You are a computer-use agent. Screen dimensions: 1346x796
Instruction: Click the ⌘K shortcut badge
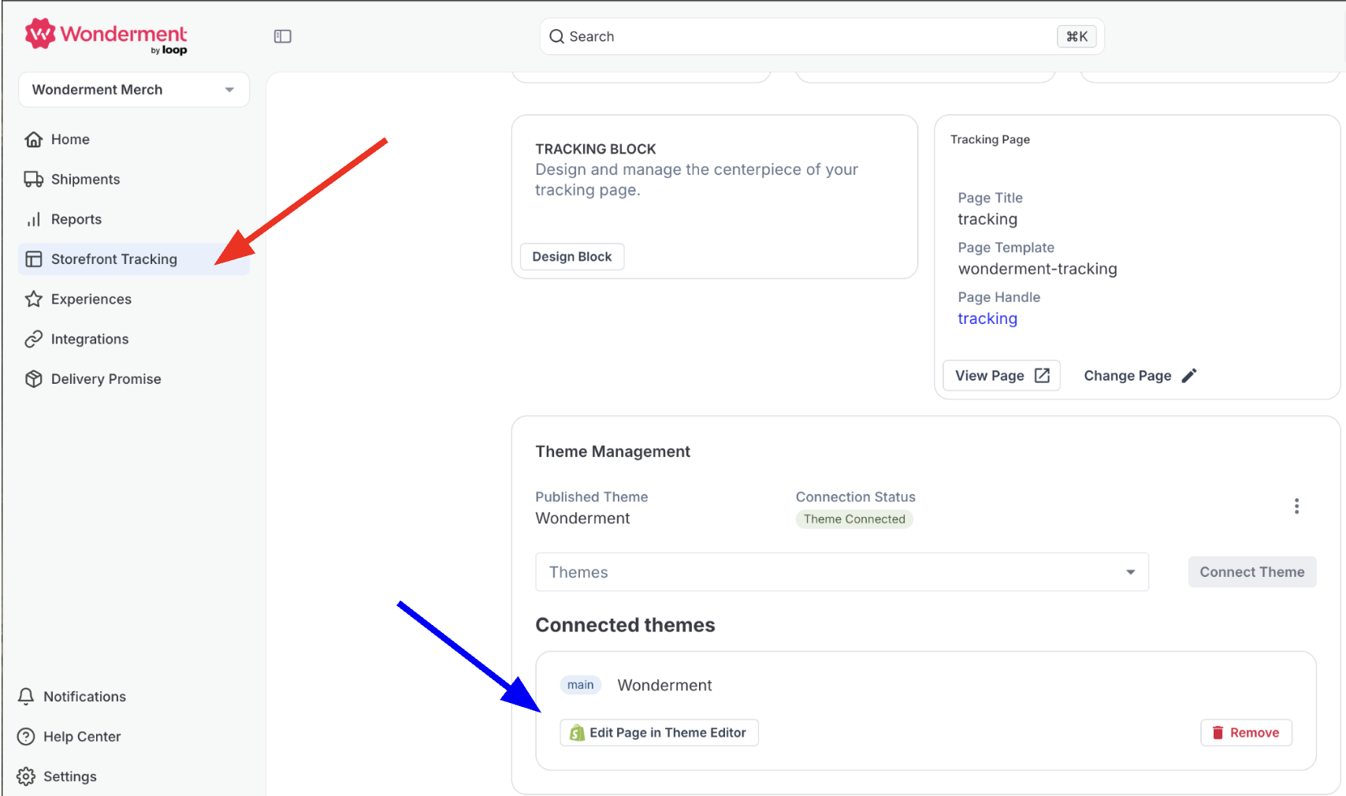pos(1076,36)
